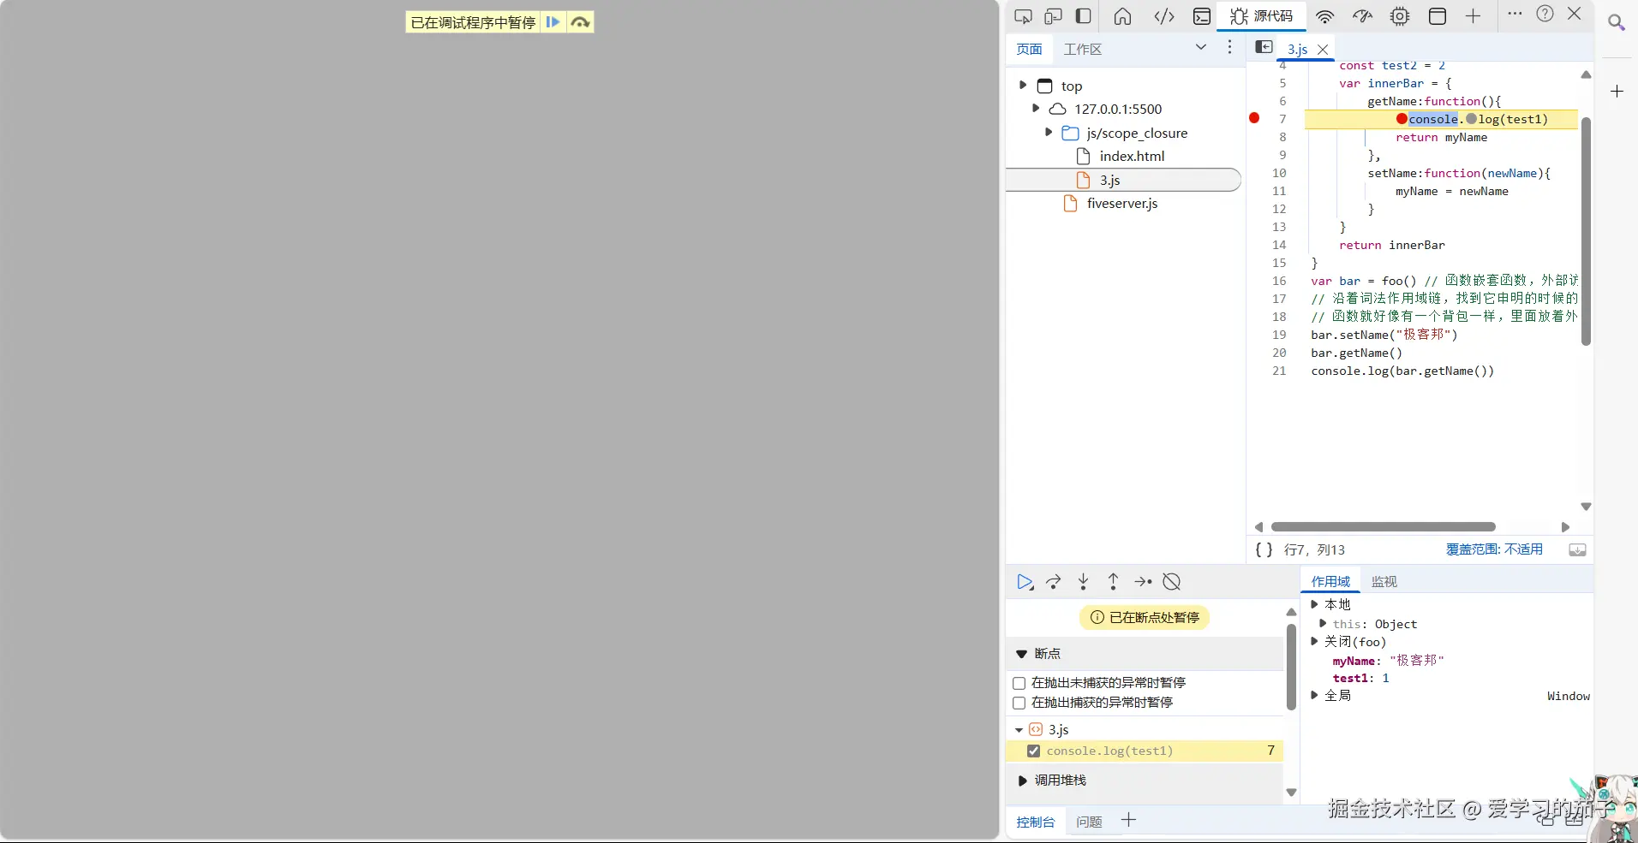
Task: Switch to the 工作区 tab
Action: (x=1083, y=49)
